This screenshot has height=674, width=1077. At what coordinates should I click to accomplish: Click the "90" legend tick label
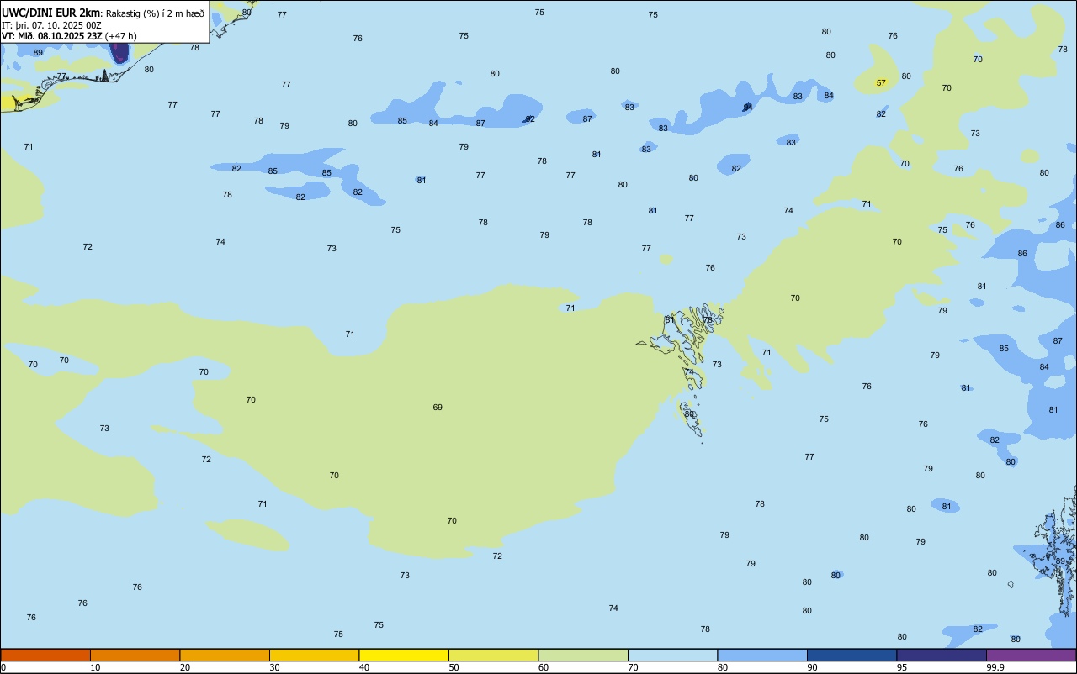tap(813, 667)
